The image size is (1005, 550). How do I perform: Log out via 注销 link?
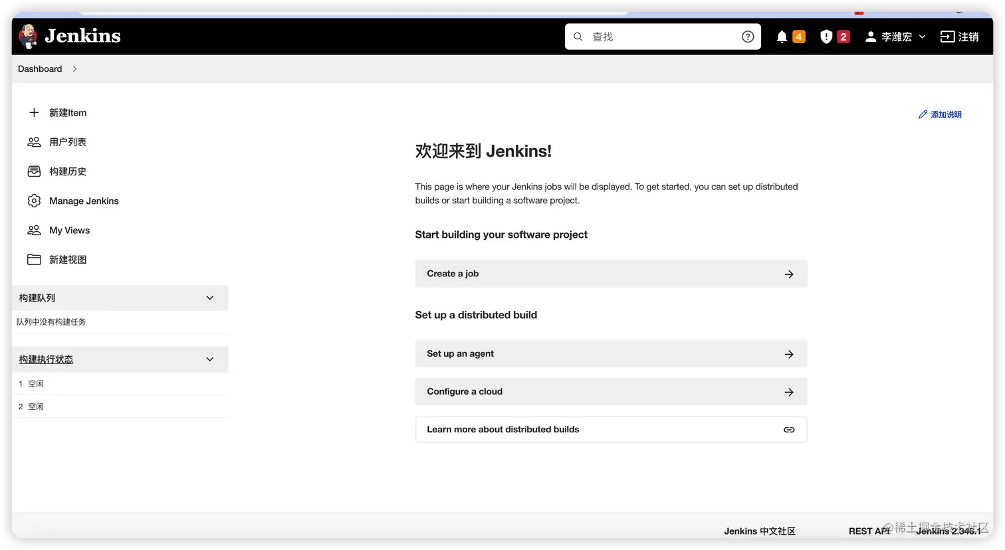pos(968,37)
